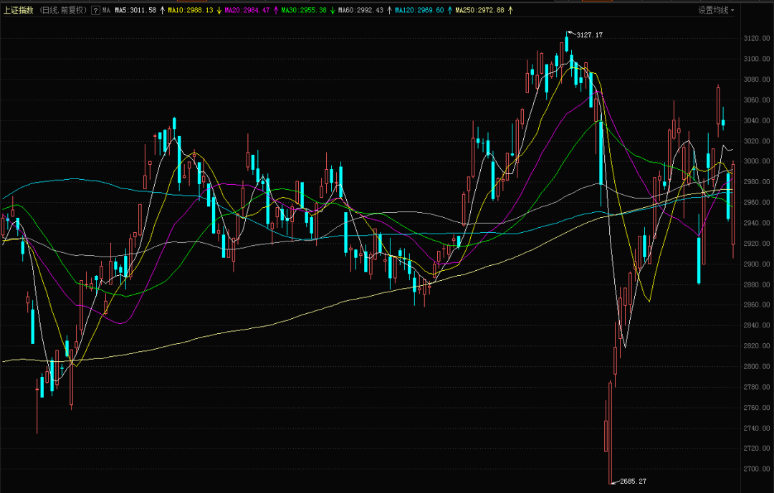Open the 设置均线 dropdown
774x493 pixels.
tap(716, 10)
